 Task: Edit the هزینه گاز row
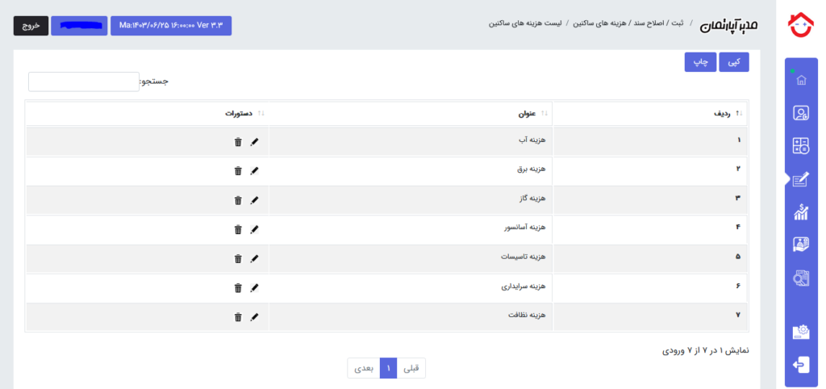tap(254, 200)
